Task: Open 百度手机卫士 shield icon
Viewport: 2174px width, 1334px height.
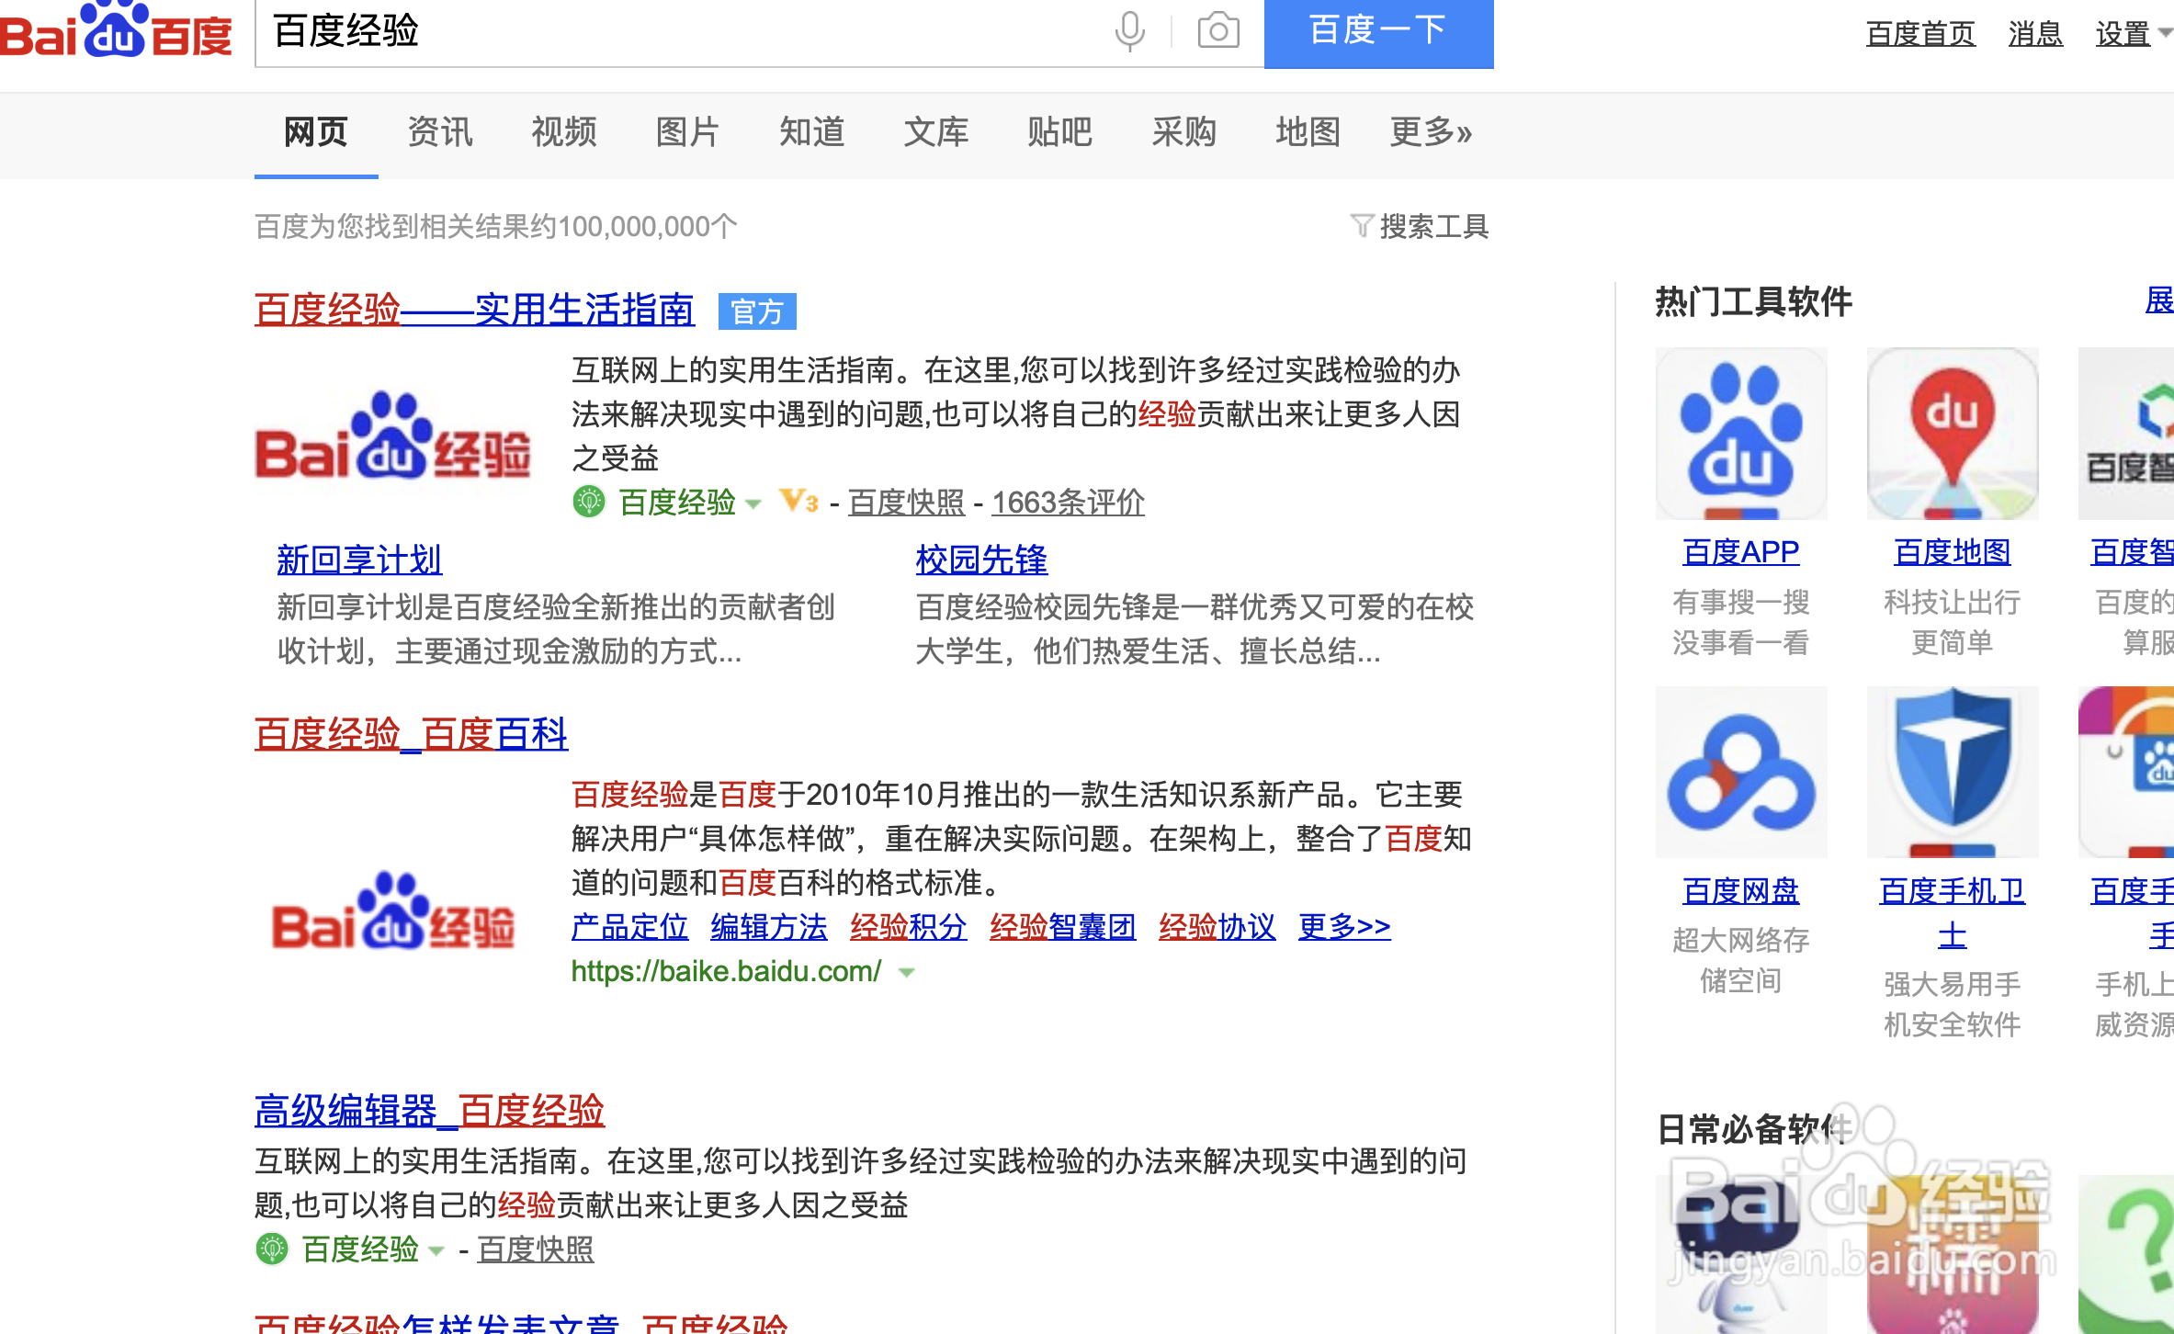Action: (x=1952, y=772)
